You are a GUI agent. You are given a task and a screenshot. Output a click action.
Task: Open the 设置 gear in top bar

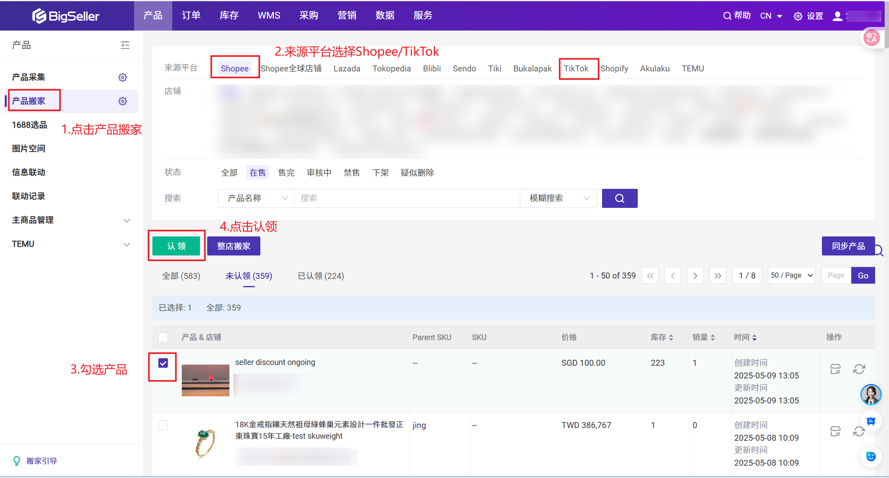pyautogui.click(x=798, y=16)
